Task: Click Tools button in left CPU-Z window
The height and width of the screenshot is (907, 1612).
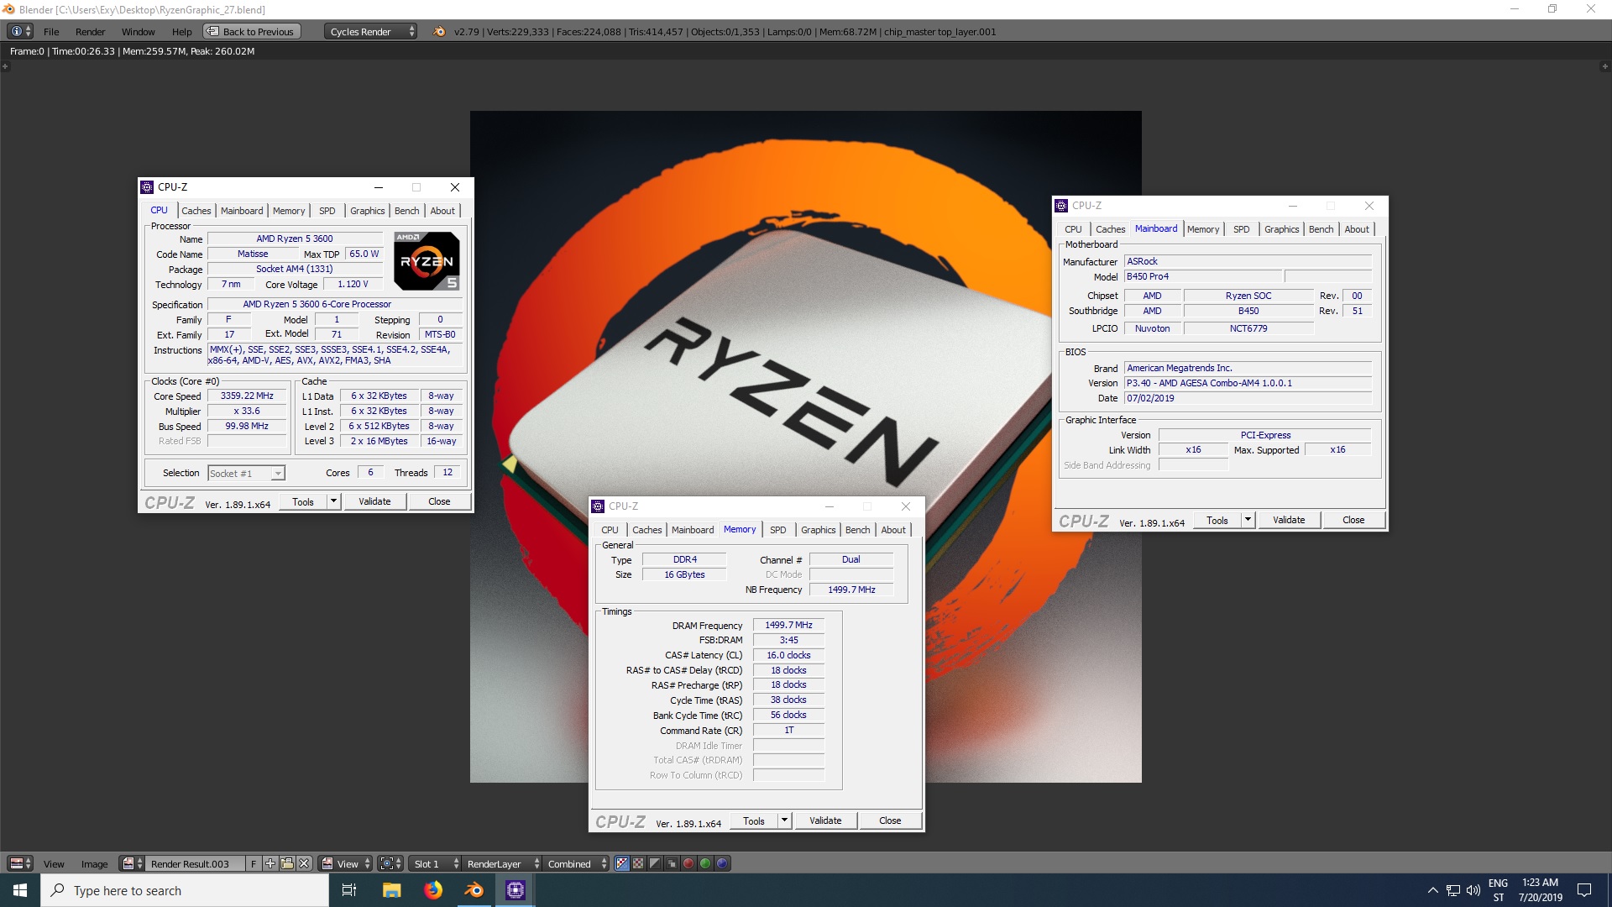Action: click(x=303, y=501)
